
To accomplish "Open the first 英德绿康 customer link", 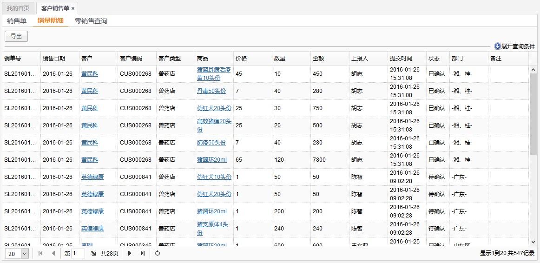I will pos(92,177).
